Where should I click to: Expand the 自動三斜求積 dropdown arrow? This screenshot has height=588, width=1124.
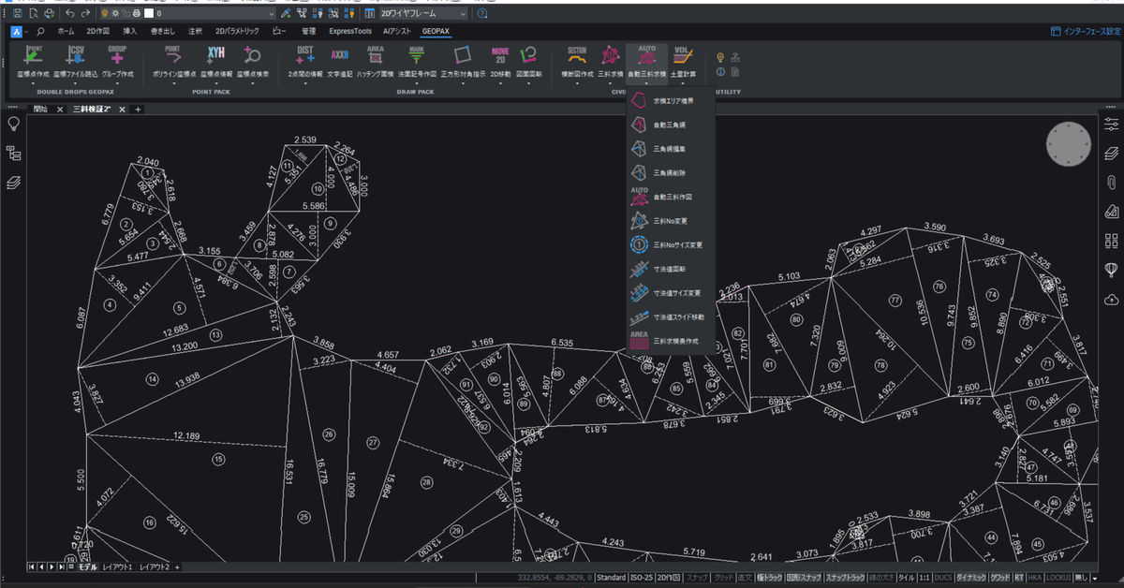pos(647,83)
